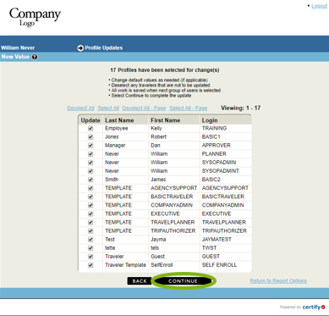Click the Company Logo image

[x=35, y=17]
